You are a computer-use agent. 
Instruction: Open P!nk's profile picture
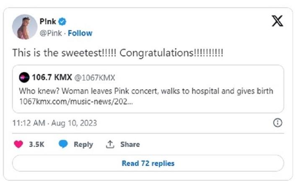(25, 27)
